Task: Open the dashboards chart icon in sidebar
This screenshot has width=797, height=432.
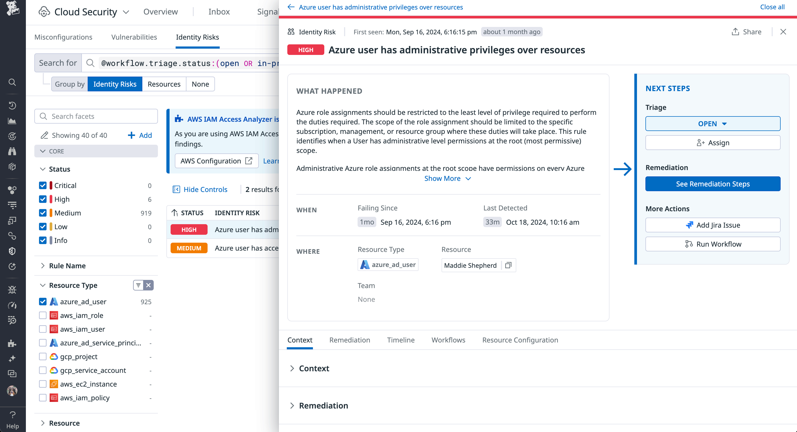Action: (x=12, y=121)
